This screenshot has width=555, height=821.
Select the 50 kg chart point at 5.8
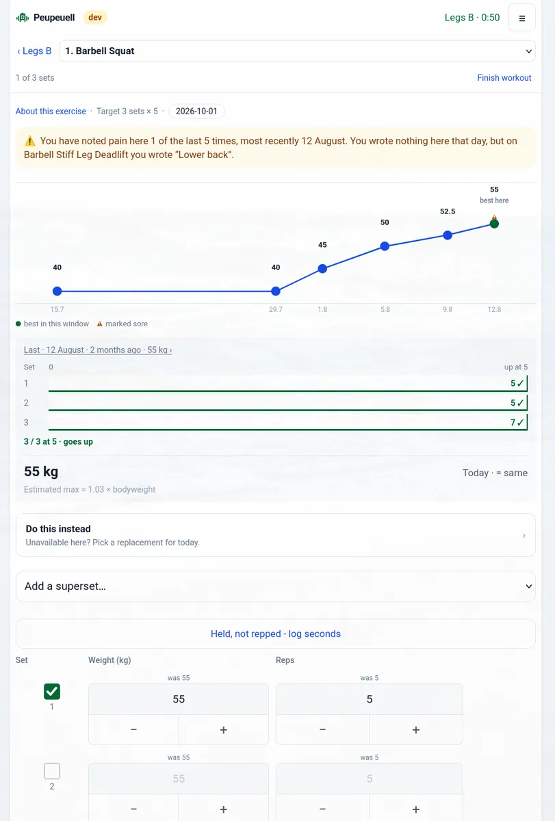385,246
